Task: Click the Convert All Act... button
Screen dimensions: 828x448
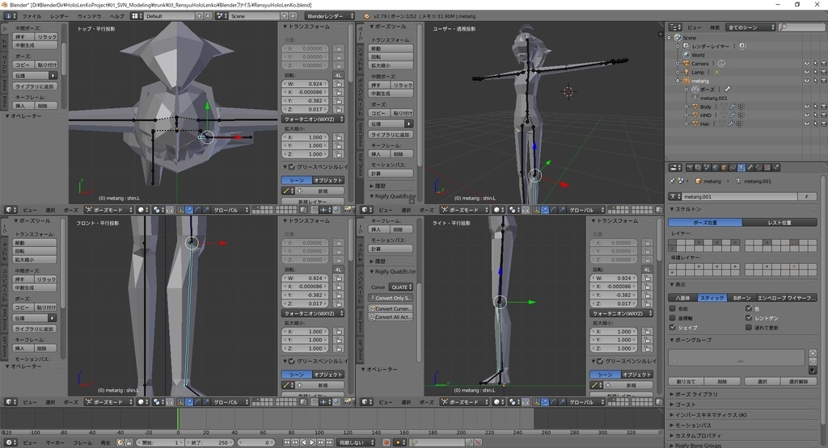Action: (x=391, y=317)
